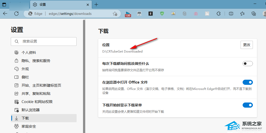Close the 设置 tab
The width and height of the screenshot is (266, 133).
(88, 5)
